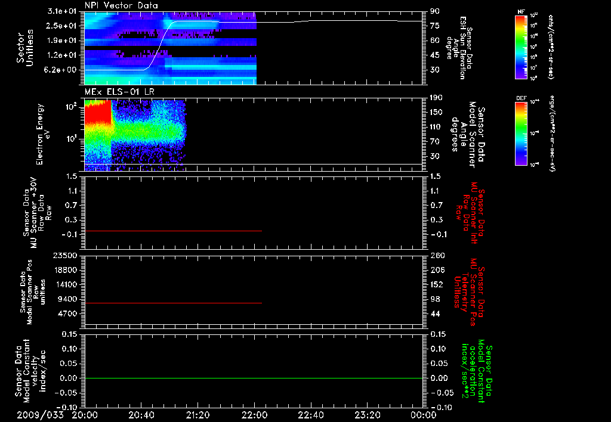The height and width of the screenshot is (422, 611).
Task: Click the DEF color scale bar
Action: point(521,134)
